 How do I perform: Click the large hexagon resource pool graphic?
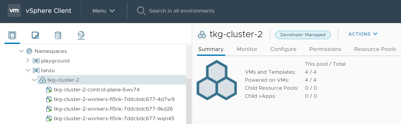point(217,80)
